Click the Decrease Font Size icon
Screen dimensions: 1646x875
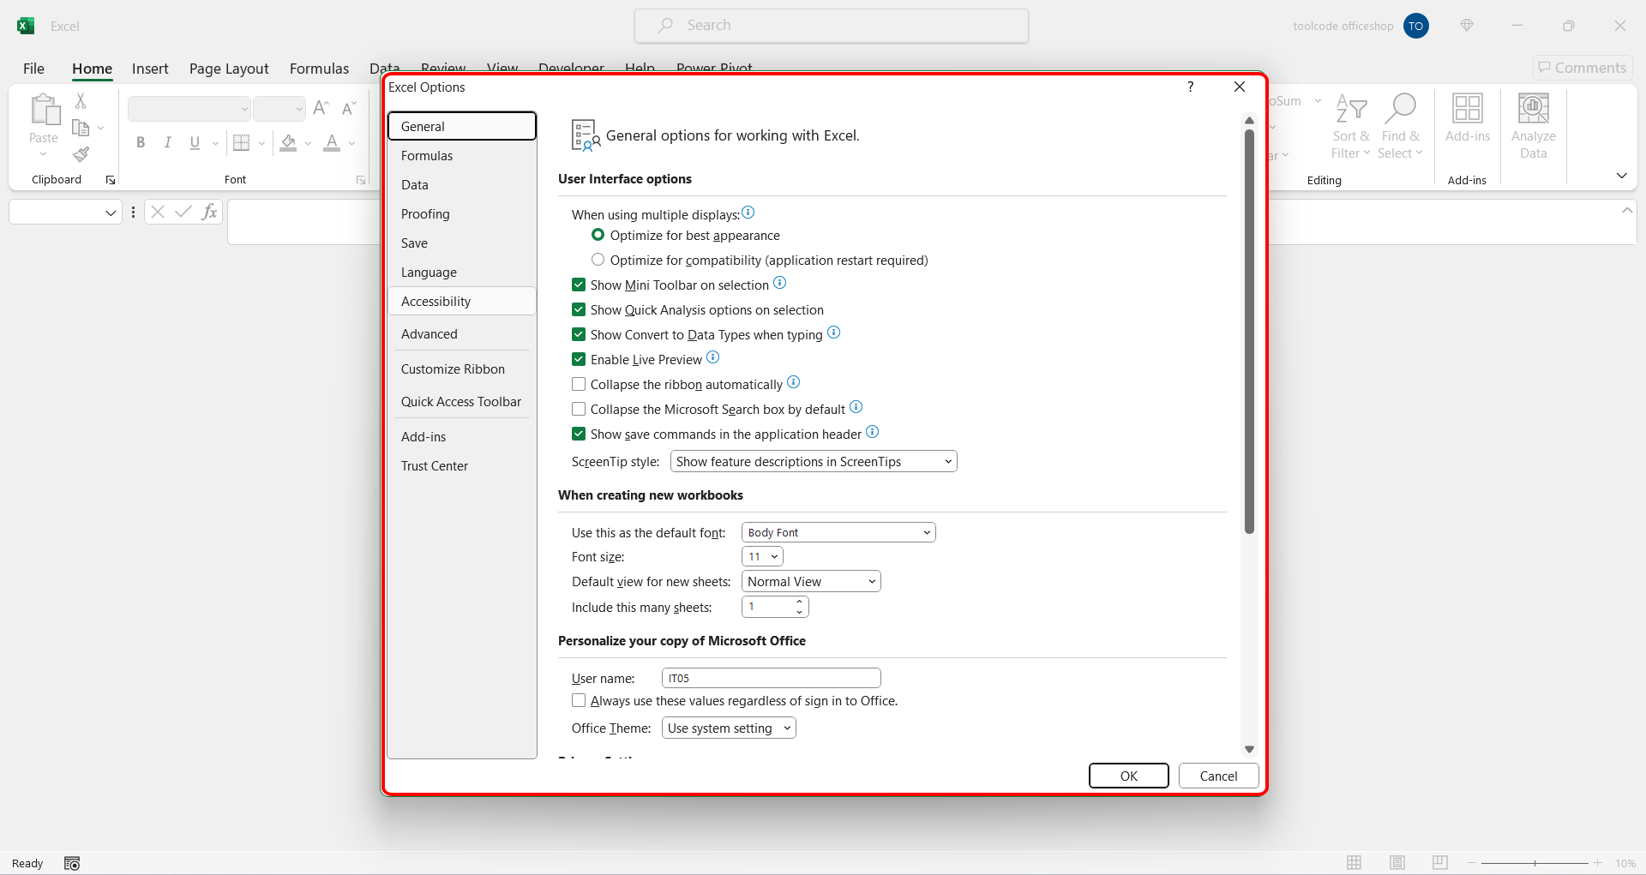pyautogui.click(x=348, y=108)
